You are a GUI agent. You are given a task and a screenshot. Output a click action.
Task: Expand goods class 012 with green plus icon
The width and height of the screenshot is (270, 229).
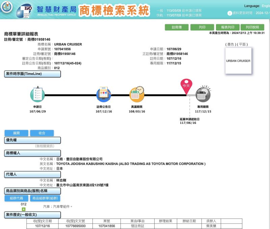tap(24, 209)
